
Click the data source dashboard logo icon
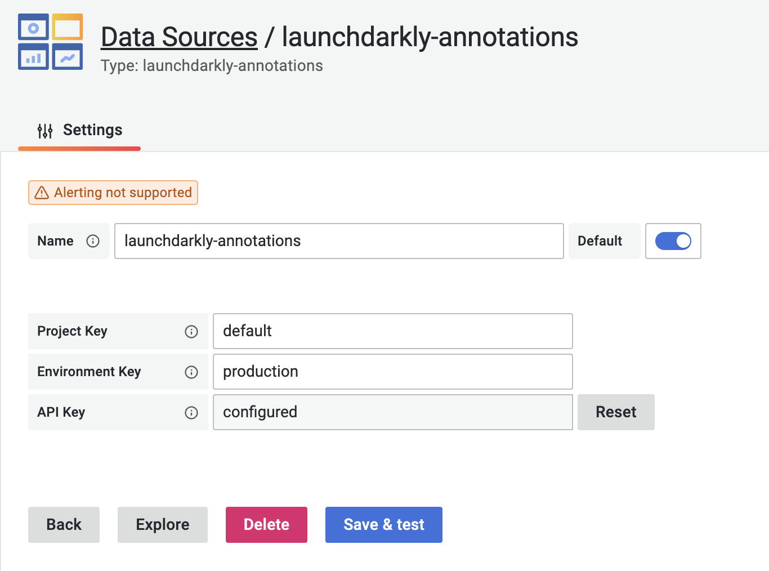click(51, 42)
